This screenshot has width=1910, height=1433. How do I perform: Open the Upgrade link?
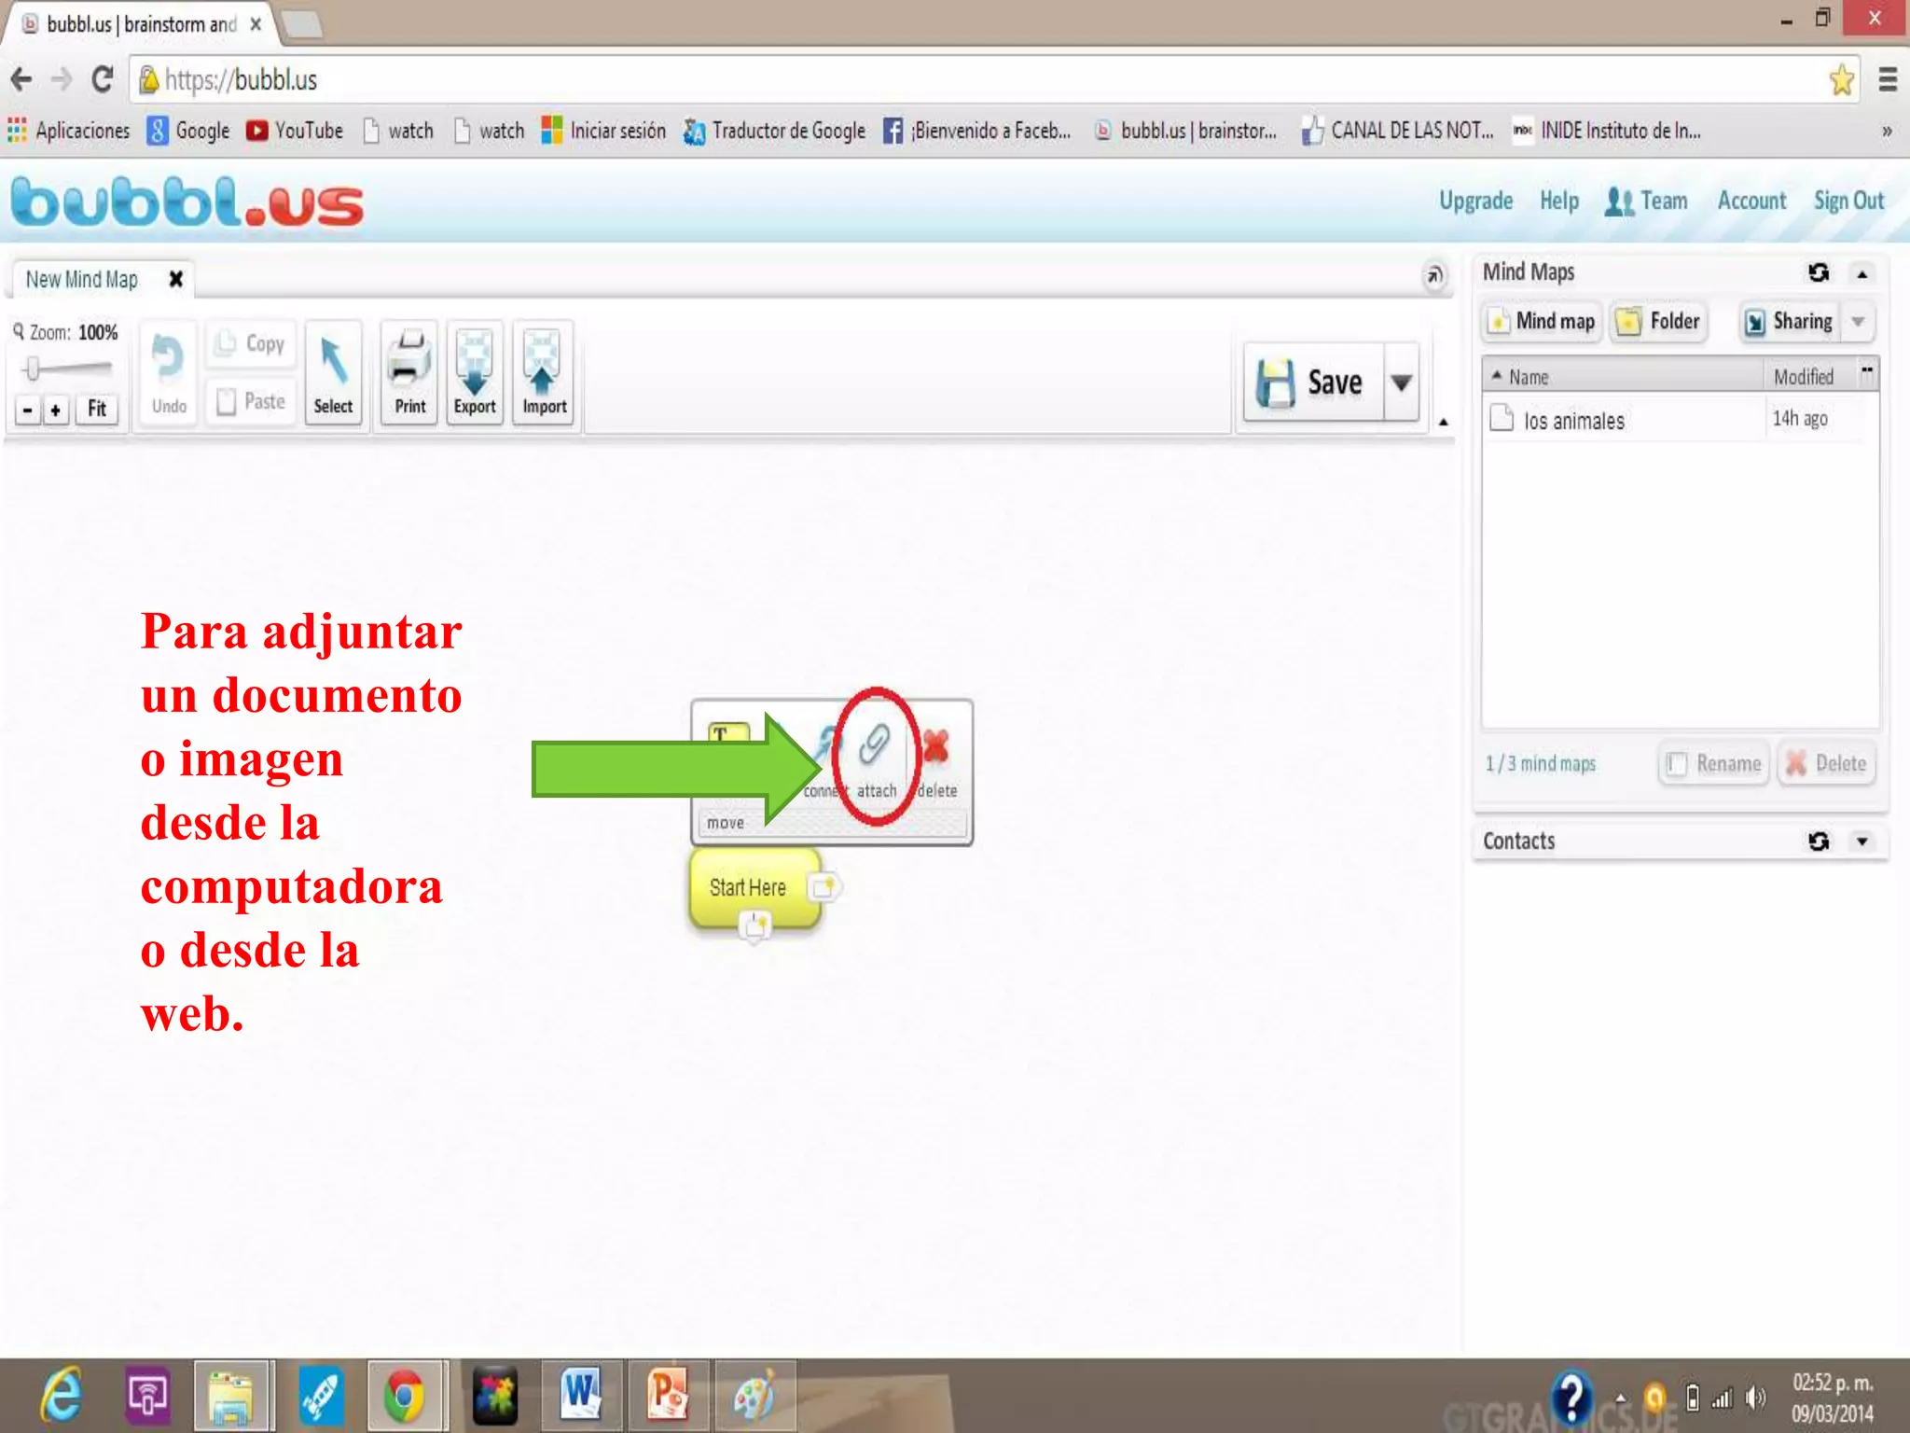1475,201
